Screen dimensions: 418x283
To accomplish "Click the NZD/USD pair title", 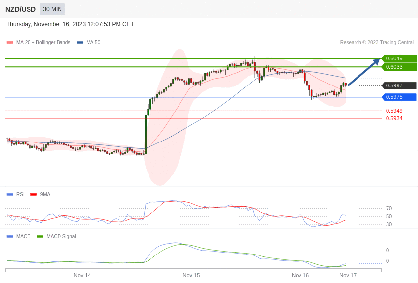I will point(21,9).
